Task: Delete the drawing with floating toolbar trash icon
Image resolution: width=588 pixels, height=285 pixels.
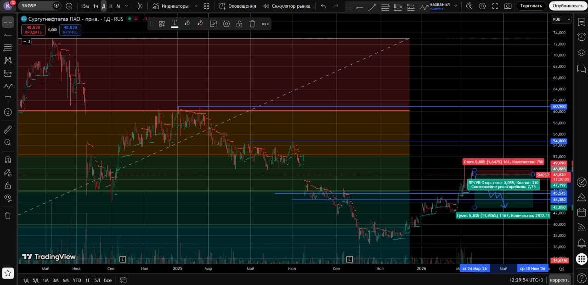Action: (252, 24)
